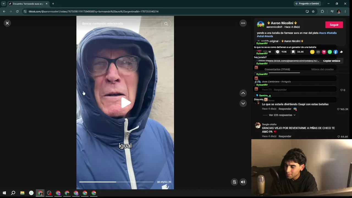This screenshot has height=198, width=352.
Task: Mute the video with the speaker icon
Action: pyautogui.click(x=243, y=182)
